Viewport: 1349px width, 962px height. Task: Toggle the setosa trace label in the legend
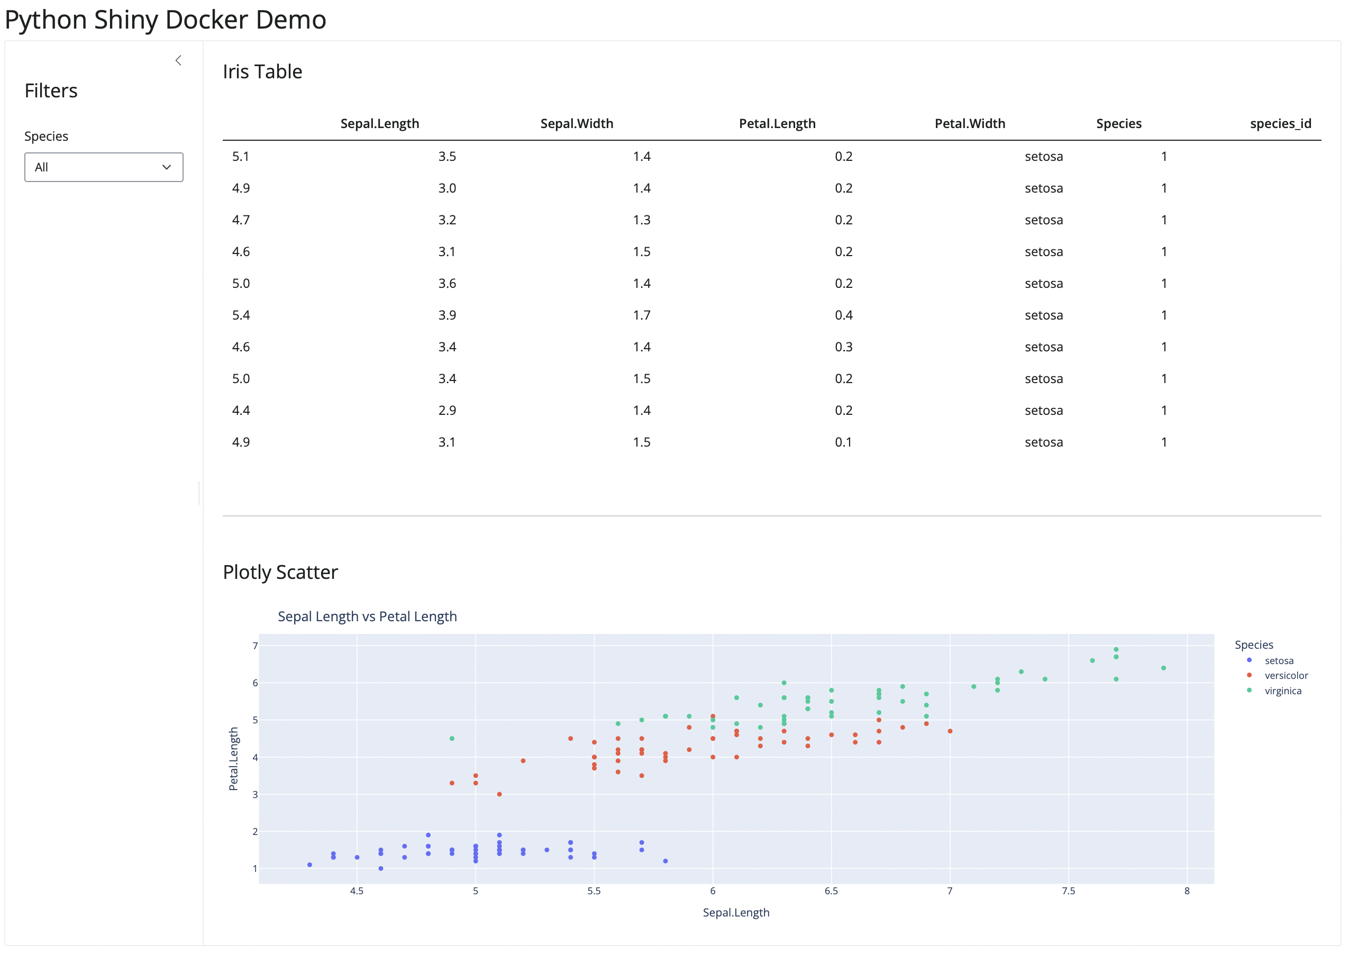[x=1279, y=660]
